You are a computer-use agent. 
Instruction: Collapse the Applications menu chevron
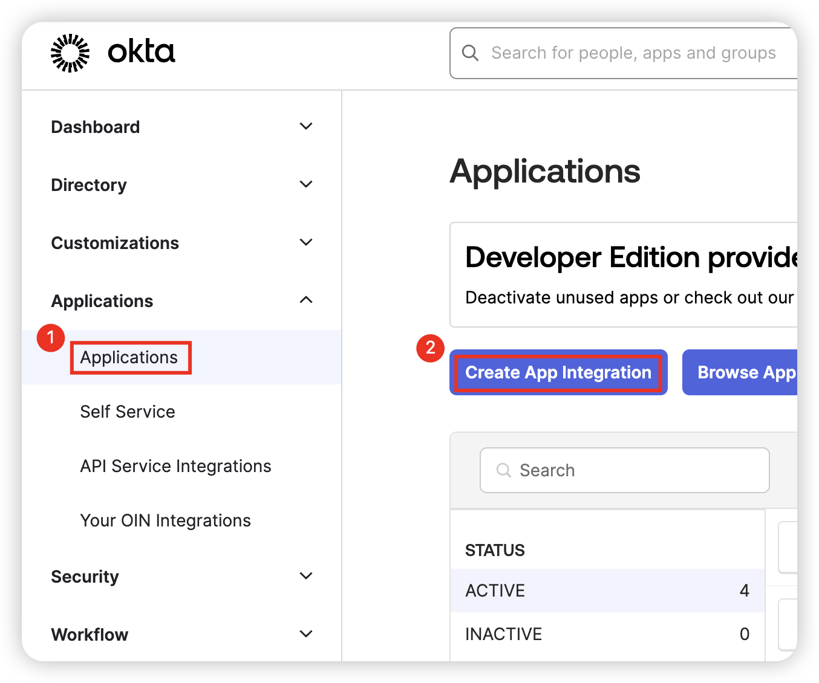click(306, 300)
